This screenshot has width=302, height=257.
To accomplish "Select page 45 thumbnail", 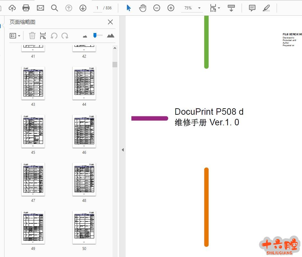I will (x=33, y=131).
